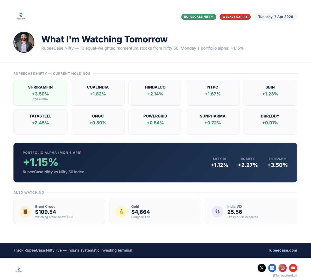The width and height of the screenshot is (311, 280).
Task: Click the India VIX currency icon
Action: 217,212
